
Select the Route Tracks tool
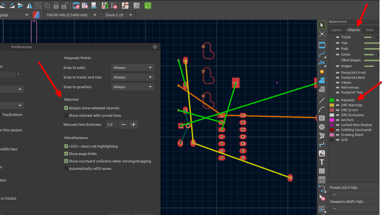322,54
